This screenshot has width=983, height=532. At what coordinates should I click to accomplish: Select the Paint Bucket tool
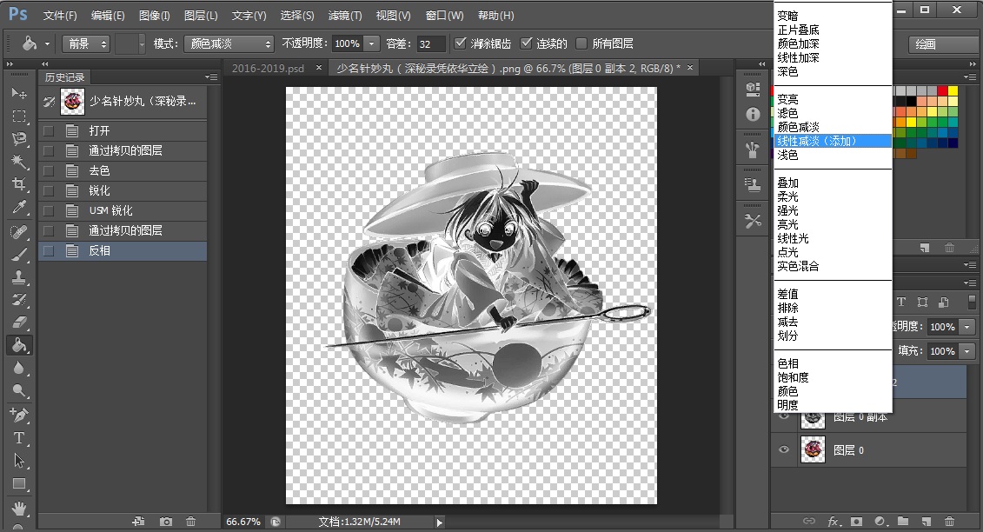tap(19, 344)
